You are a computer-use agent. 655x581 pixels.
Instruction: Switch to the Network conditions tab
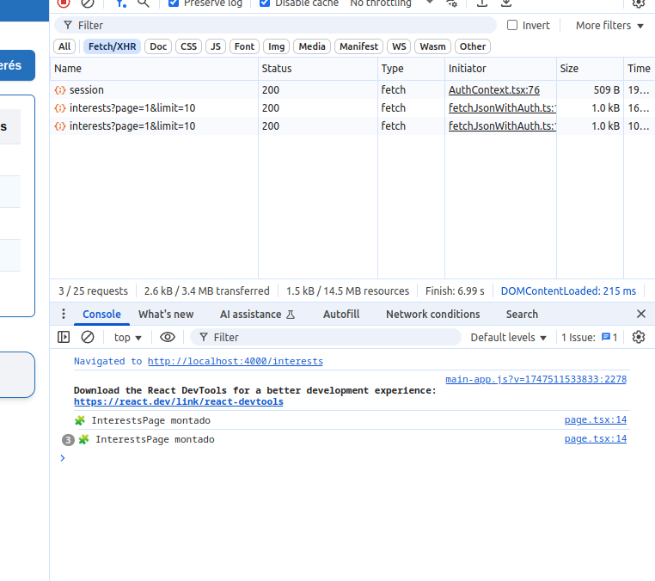[432, 315]
